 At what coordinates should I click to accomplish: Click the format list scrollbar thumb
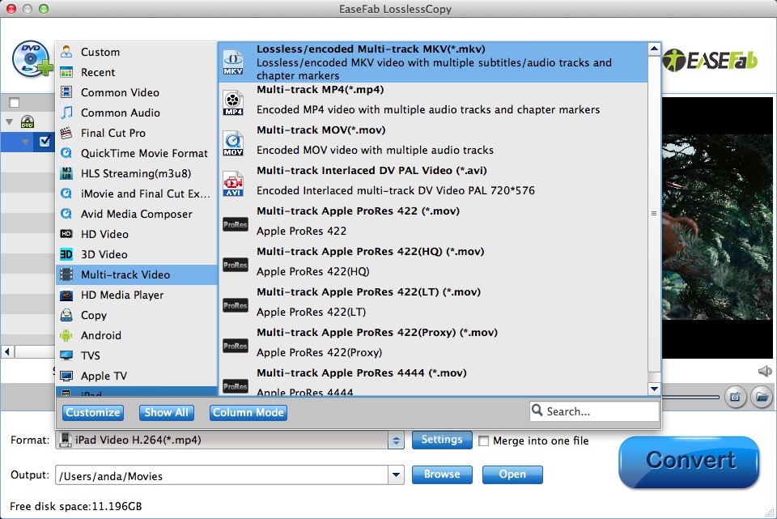click(654, 213)
